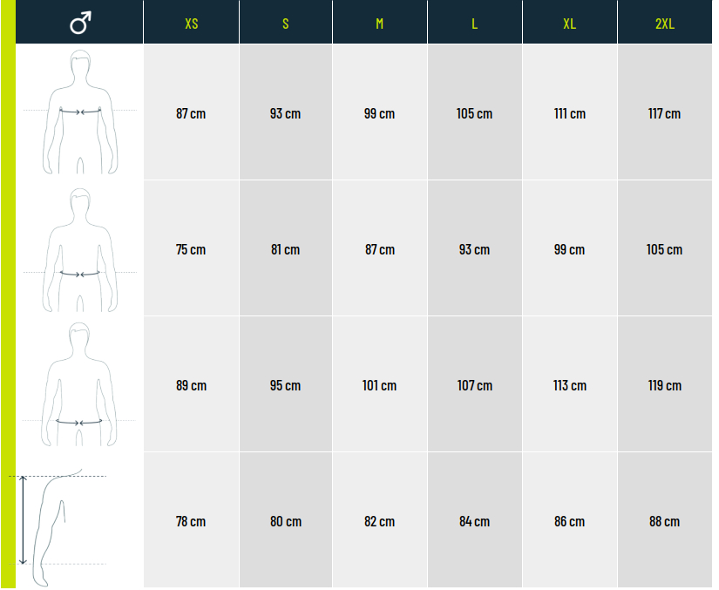The image size is (719, 590).
Task: Click the waist measurement body diagram
Action: point(80,251)
